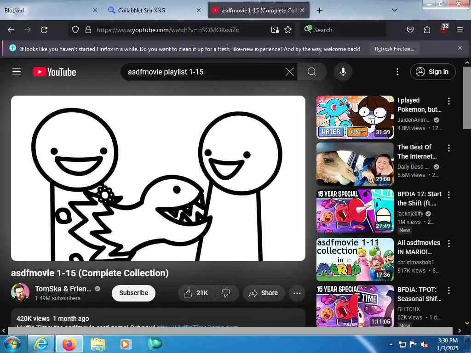Open the camel 'Best Of The Internet' thumbnail
Image resolution: width=471 pixels, height=353 pixels.
(x=355, y=164)
